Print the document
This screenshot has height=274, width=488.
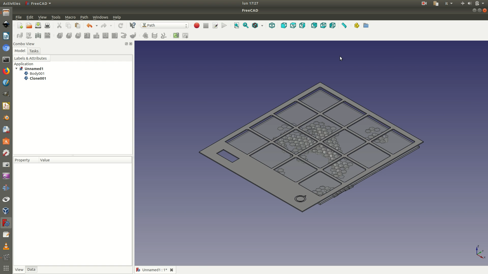pos(47,25)
